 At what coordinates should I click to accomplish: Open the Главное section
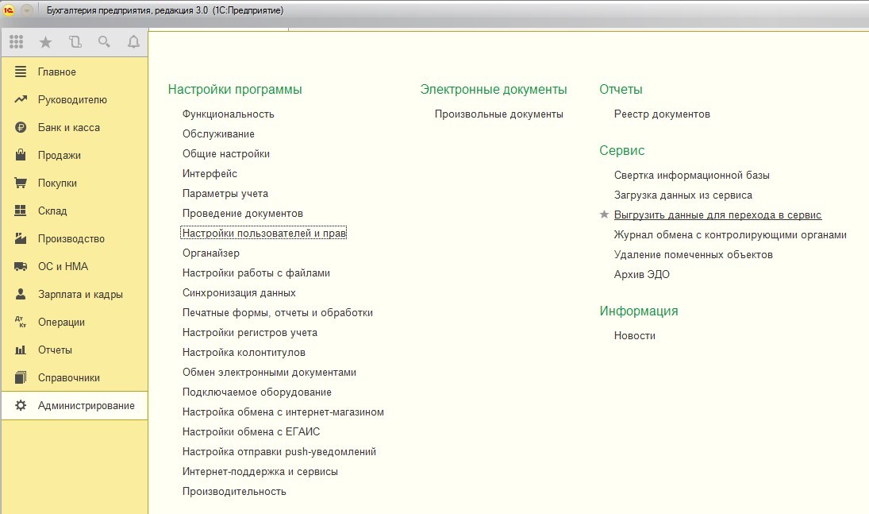[56, 72]
